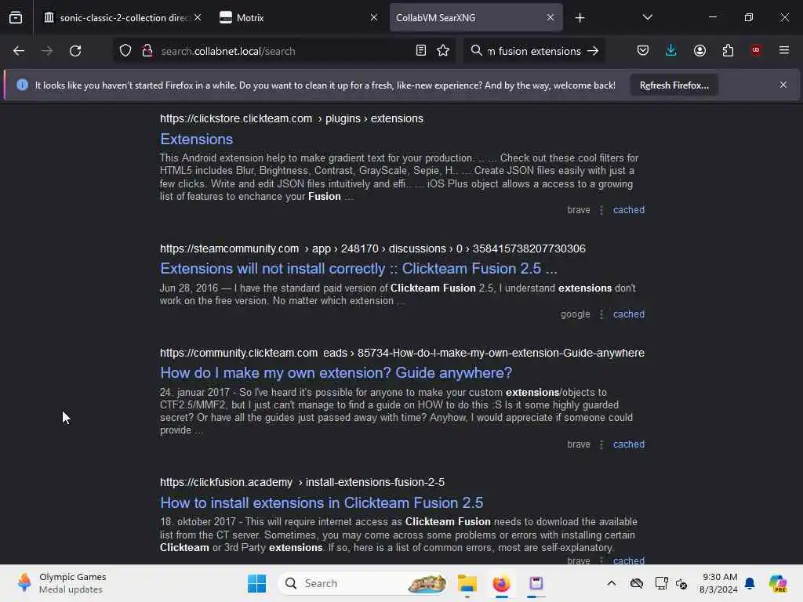Image resolution: width=803 pixels, height=602 pixels.
Task: Open the cloud sync tray icon
Action: (x=637, y=583)
